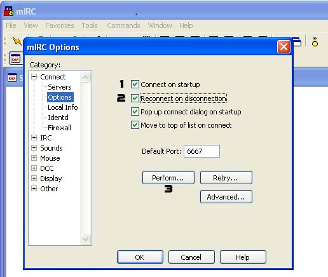Click the Default Port input field
This screenshot has height=277, width=328.
pos(202,151)
